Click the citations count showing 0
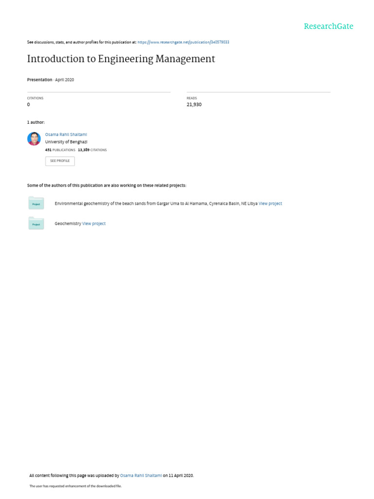Viewport: 374px width, 499px height. [28, 104]
